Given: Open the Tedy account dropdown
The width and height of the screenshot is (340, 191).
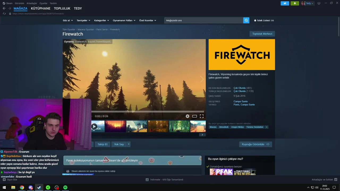Looking at the screenshot, I should click(310, 3).
